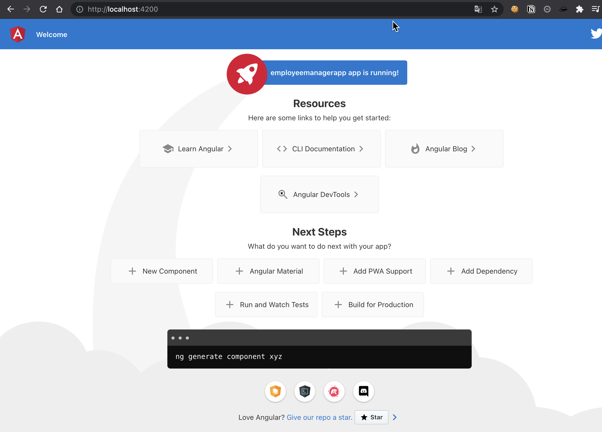Open the Twitter bird icon link
Image resolution: width=602 pixels, height=432 pixels.
pyautogui.click(x=596, y=34)
